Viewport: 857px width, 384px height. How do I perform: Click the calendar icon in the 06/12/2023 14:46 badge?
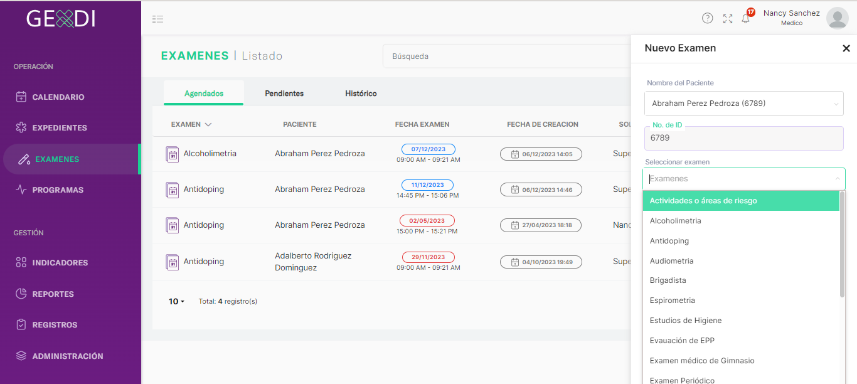point(515,189)
